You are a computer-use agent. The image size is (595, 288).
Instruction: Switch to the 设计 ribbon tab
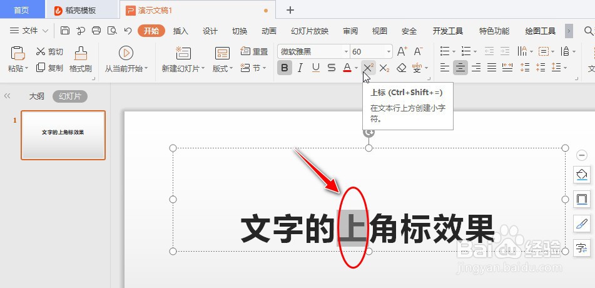(x=210, y=31)
